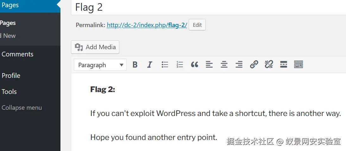The width and height of the screenshot is (346, 151).
Task: Click the line 'If you can't exploit WordPress'
Action: click(x=216, y=113)
